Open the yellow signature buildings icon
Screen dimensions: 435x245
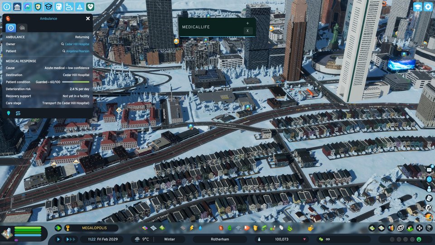click(x=310, y=228)
